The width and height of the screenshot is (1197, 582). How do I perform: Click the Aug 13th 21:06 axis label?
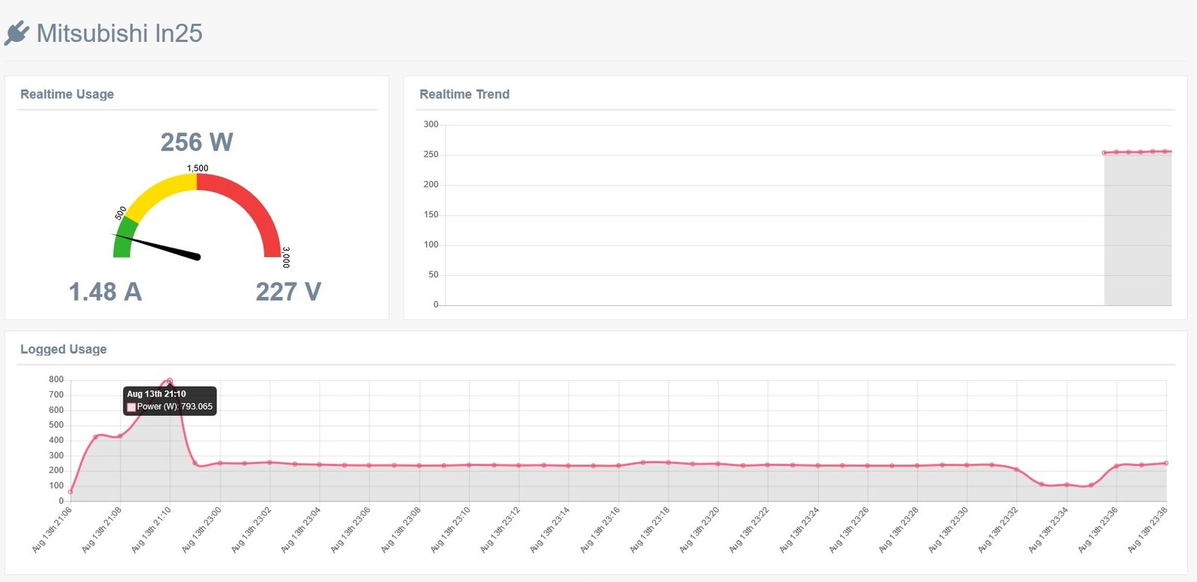pos(52,530)
